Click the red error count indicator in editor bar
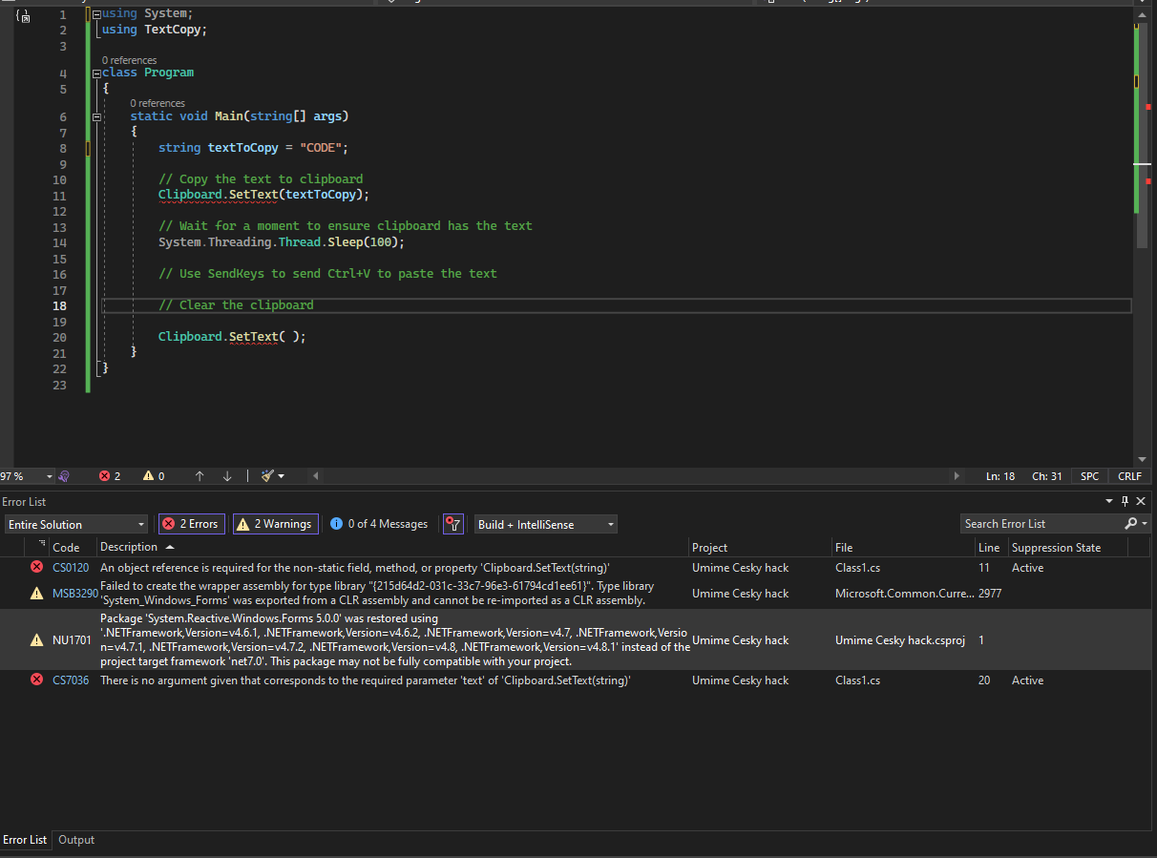 click(110, 475)
